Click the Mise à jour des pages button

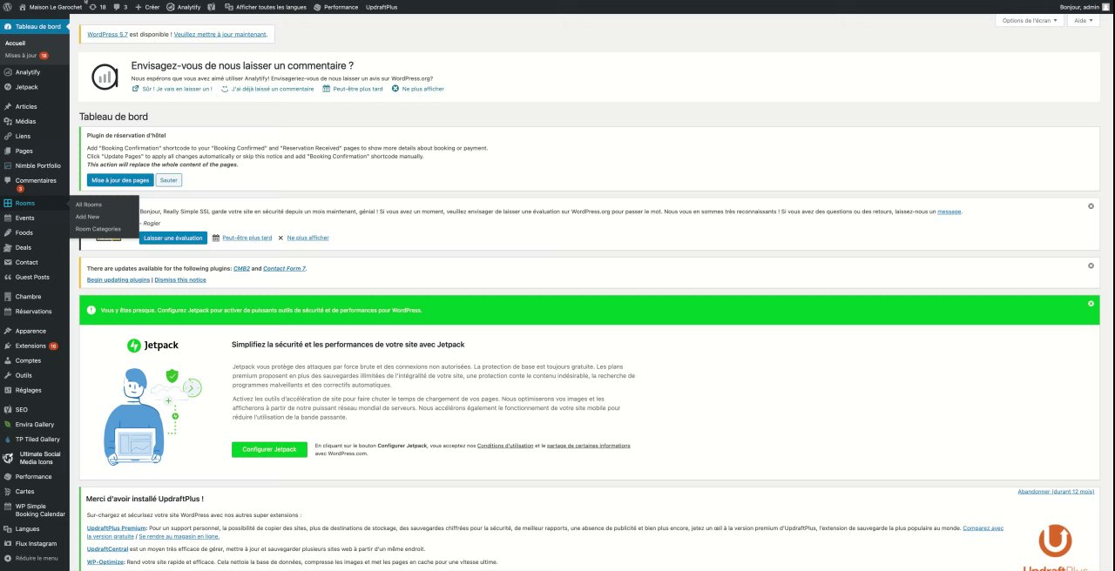120,180
